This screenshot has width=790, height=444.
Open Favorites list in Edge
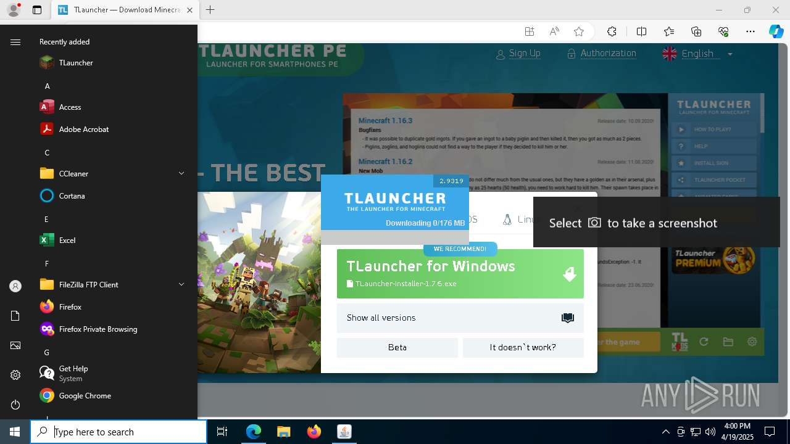click(669, 31)
